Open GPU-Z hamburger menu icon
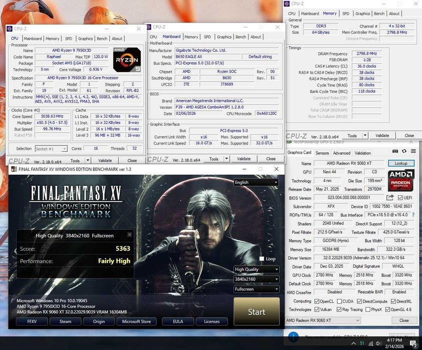This screenshot has height=350, width=422. pyautogui.click(x=413, y=151)
